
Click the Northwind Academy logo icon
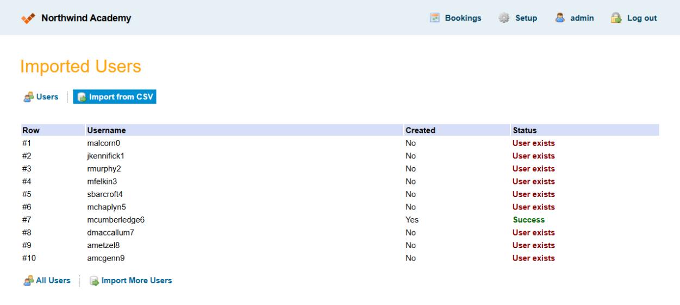point(28,18)
